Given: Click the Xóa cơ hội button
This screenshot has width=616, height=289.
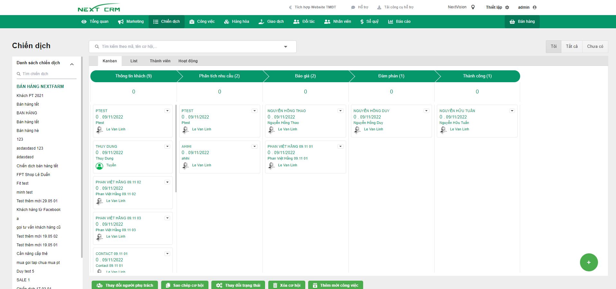Looking at the screenshot, I should click(x=286, y=285).
